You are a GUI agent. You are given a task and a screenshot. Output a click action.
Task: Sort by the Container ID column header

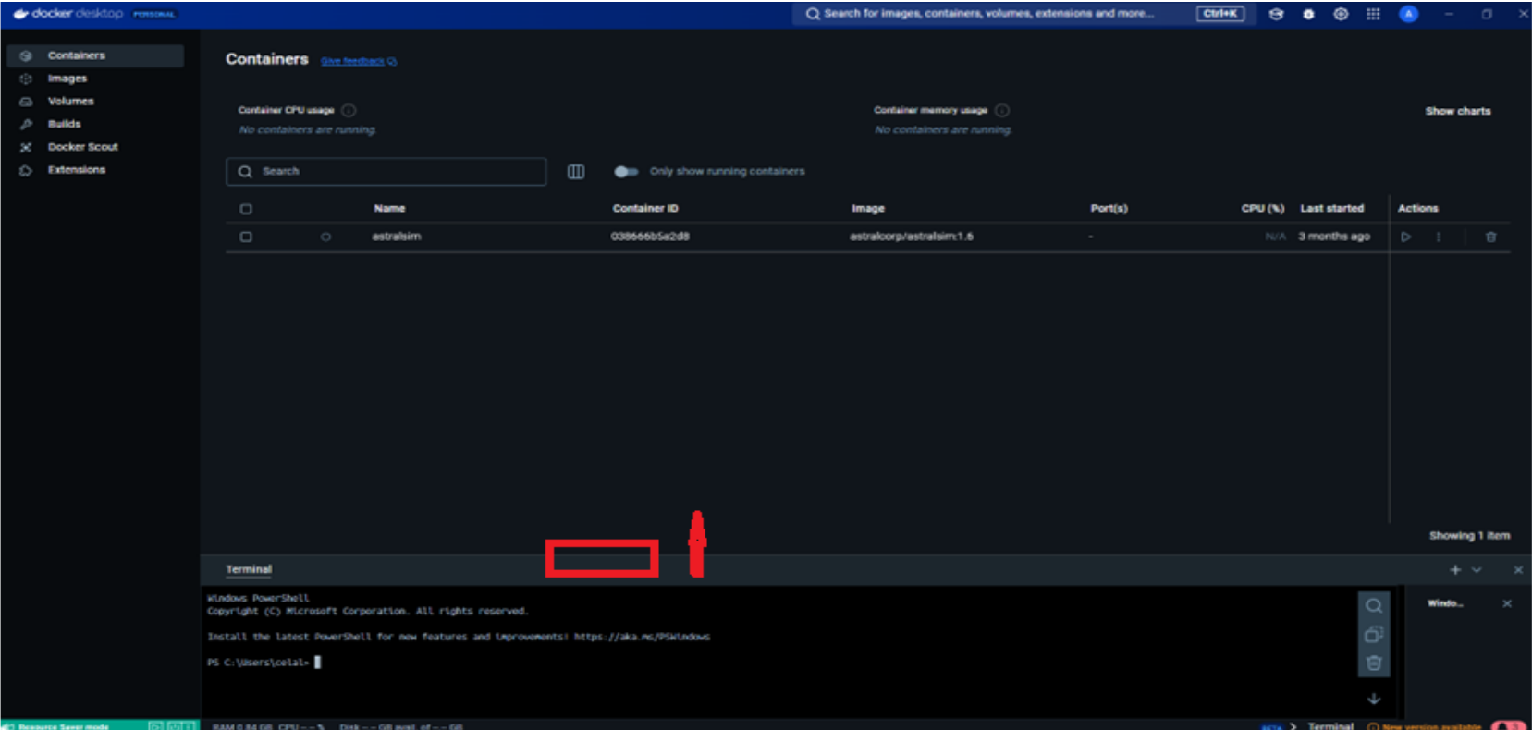coord(645,209)
